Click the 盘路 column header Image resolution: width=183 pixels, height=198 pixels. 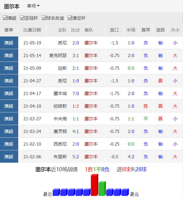point(160,30)
